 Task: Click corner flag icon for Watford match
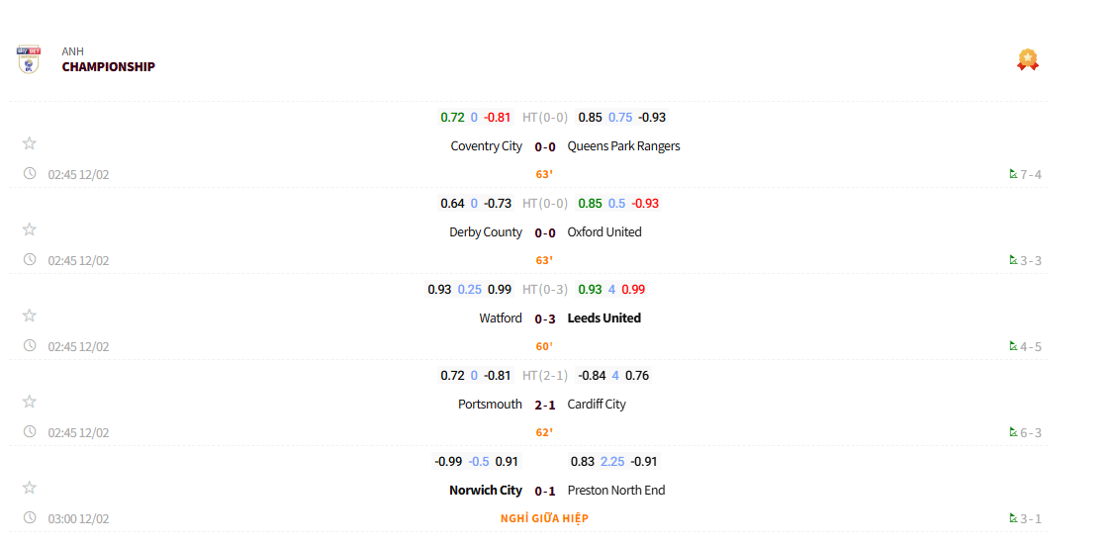[1013, 346]
